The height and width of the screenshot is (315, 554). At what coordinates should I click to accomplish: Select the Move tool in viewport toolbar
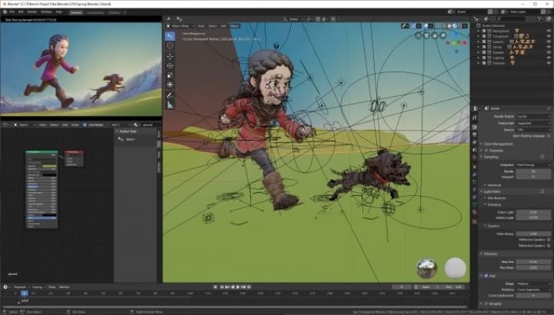[170, 55]
